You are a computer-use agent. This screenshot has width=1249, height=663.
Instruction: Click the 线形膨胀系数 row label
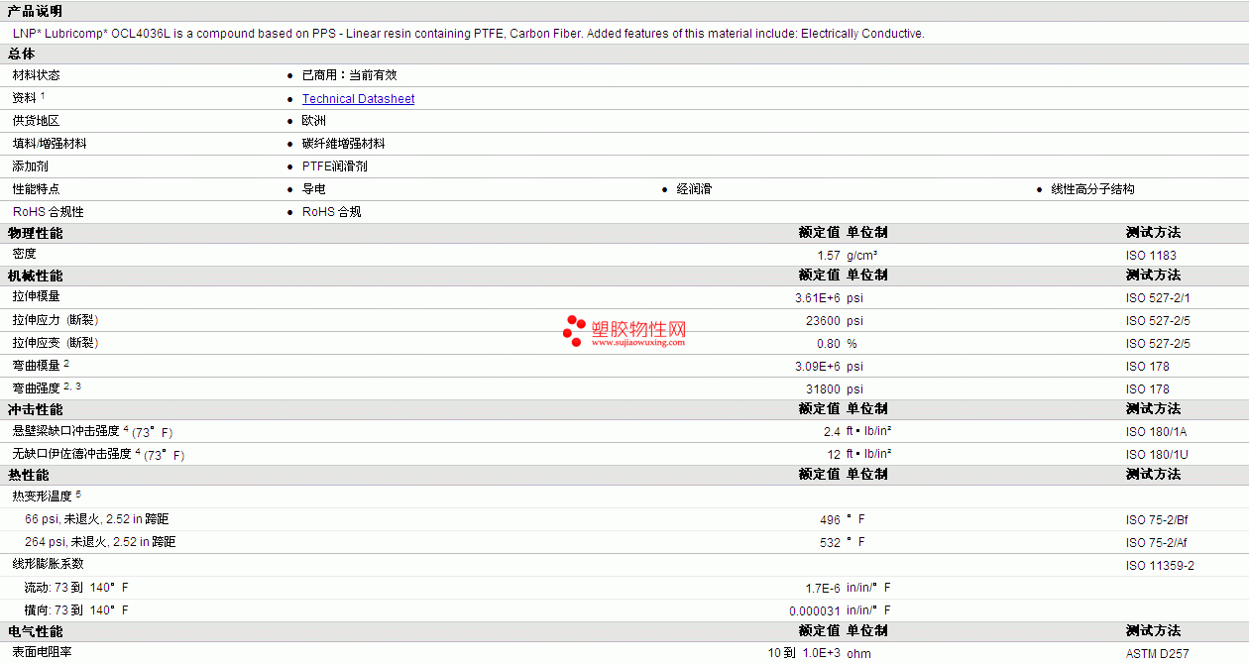point(49,564)
